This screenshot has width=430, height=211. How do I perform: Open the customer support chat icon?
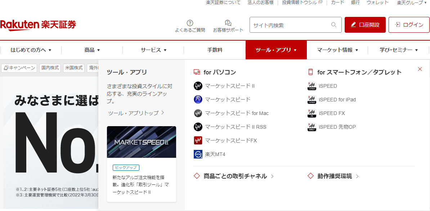(228, 23)
